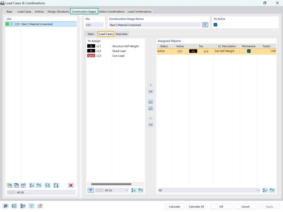Assign all load cases double red arrow
The height and width of the screenshot is (212, 283).
pyautogui.click(x=151, y=91)
